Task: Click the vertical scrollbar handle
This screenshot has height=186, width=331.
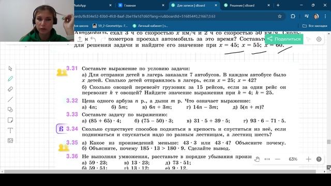Action: 329,142
